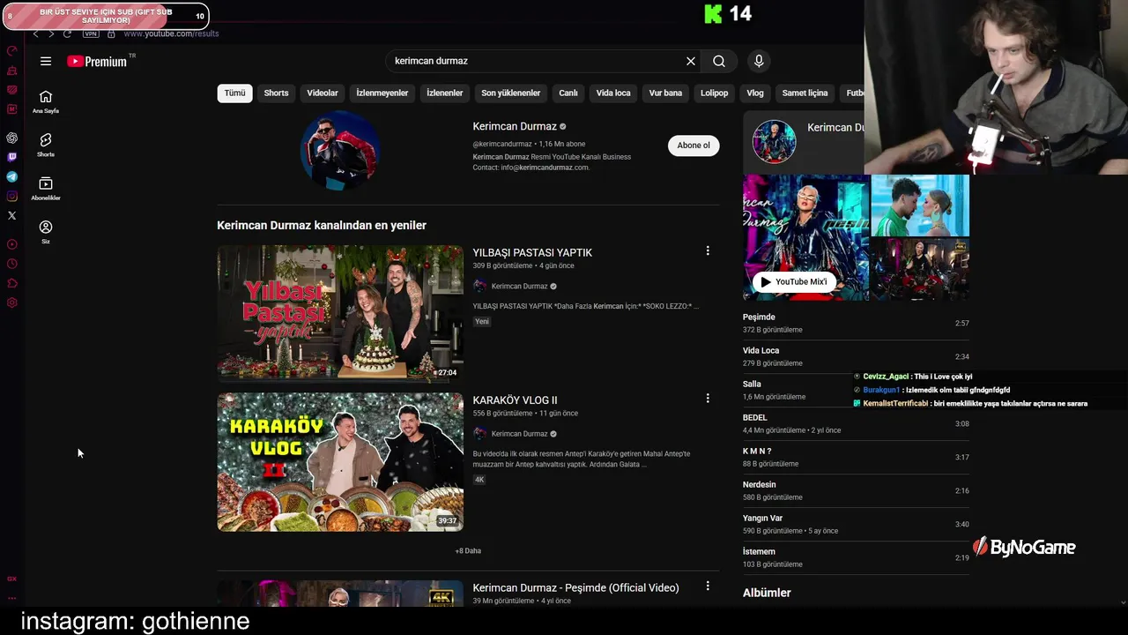
Task: Select the İzlenmeyenler filter chip
Action: tap(382, 93)
